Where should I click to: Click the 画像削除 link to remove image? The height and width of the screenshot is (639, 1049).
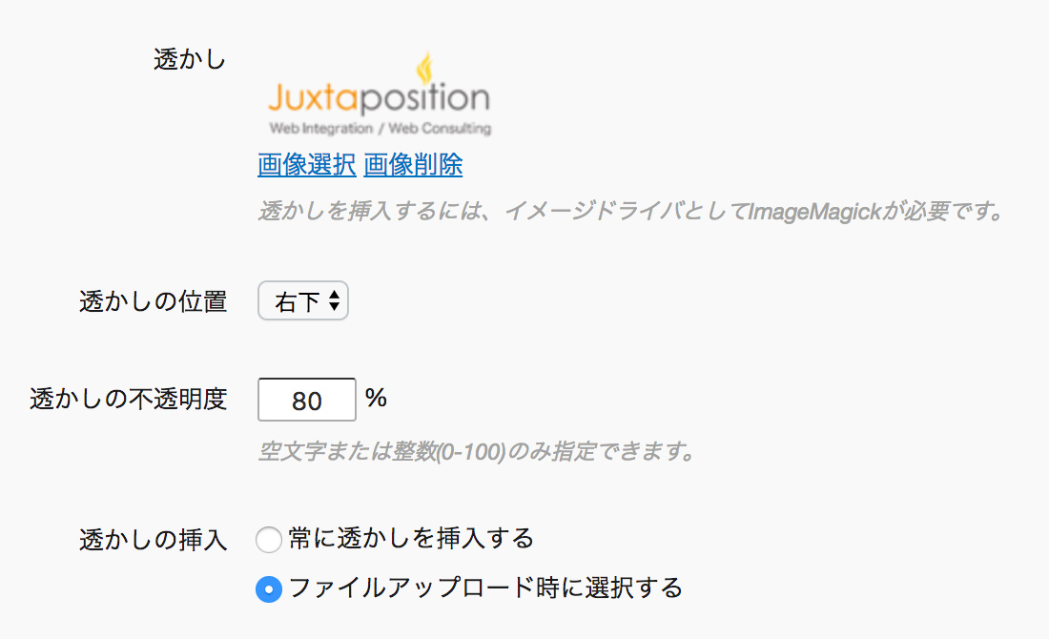click(x=413, y=165)
